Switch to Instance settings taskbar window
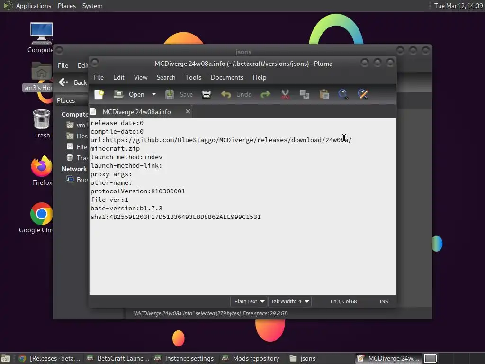The height and width of the screenshot is (364, 485). click(x=184, y=358)
